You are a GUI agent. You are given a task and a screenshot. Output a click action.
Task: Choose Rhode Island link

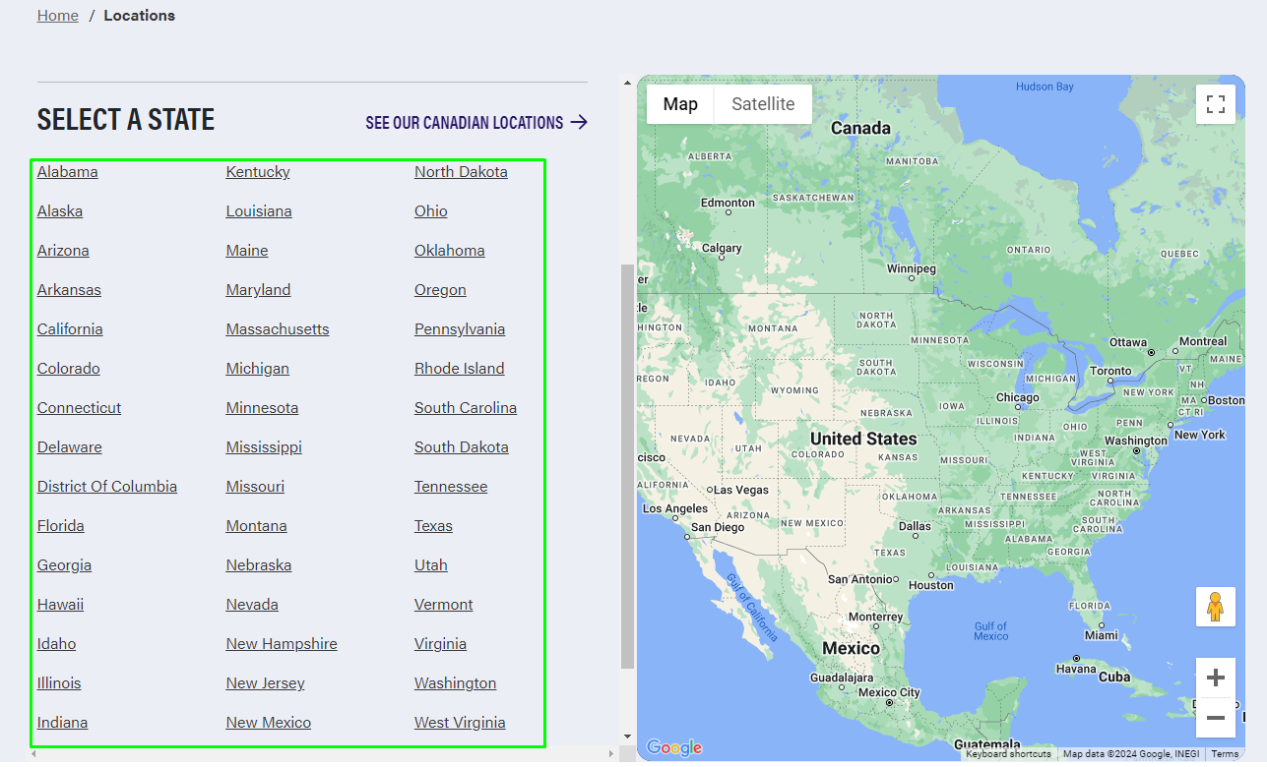point(460,369)
